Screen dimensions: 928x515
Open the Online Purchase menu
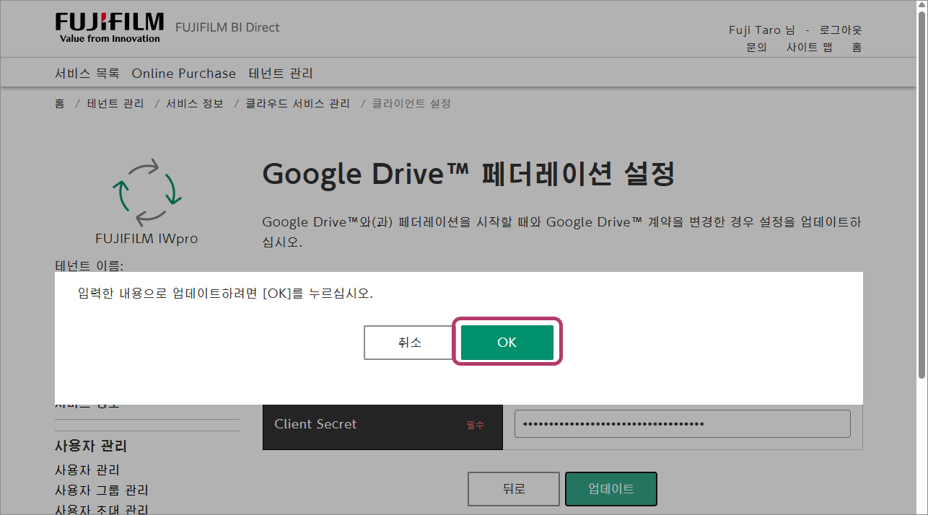184,74
